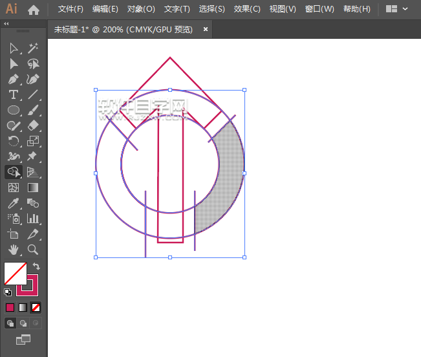Open the 文件(F) menu
The image size is (421, 357).
coord(70,9)
